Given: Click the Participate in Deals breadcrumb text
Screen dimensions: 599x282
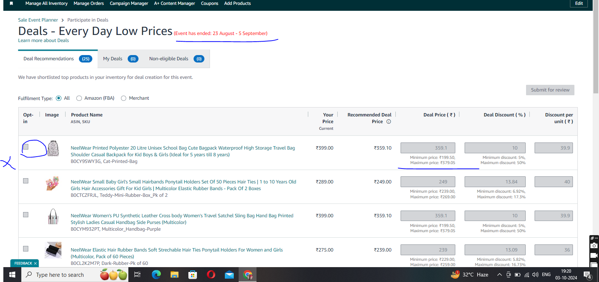Looking at the screenshot, I should pyautogui.click(x=88, y=20).
